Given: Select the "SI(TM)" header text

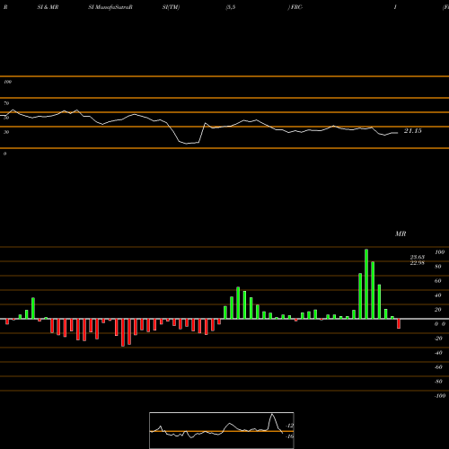Looking at the screenshot, I should tap(171, 7).
